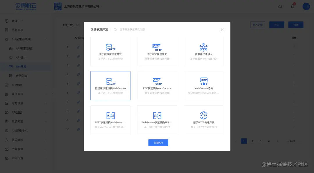Collapse the API全生命周期 menu group
314x173 pixels.
click(46, 39)
